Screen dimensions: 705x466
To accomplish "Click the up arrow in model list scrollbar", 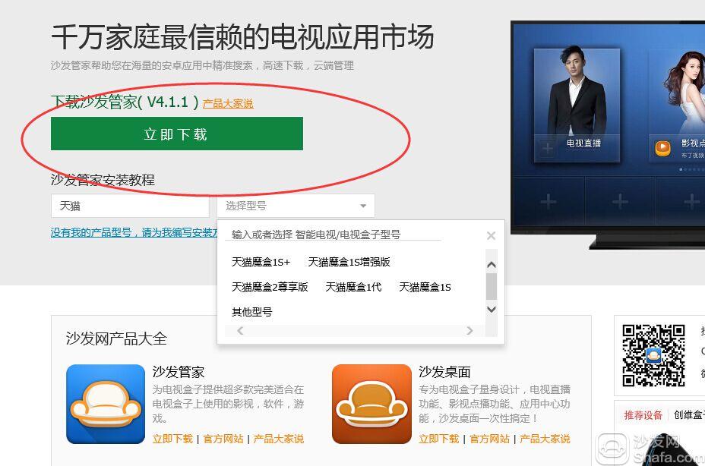I will coord(492,265).
